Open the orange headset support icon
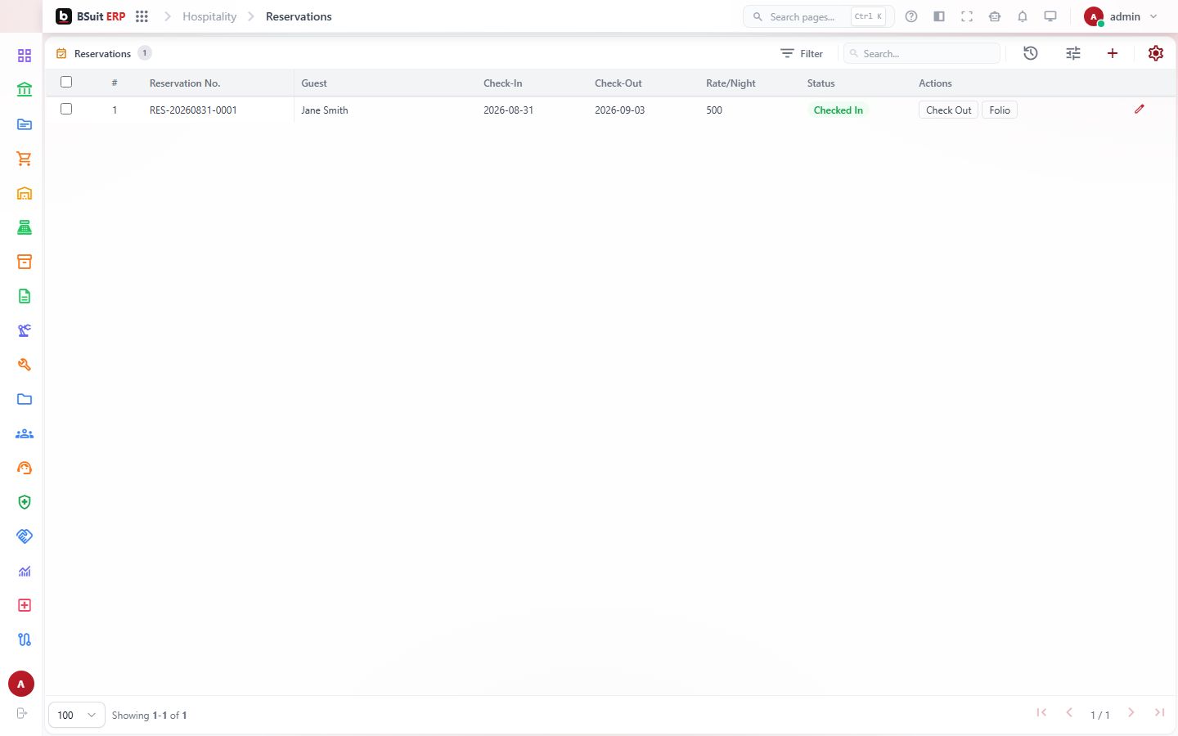Image resolution: width=1178 pixels, height=736 pixels. point(25,468)
